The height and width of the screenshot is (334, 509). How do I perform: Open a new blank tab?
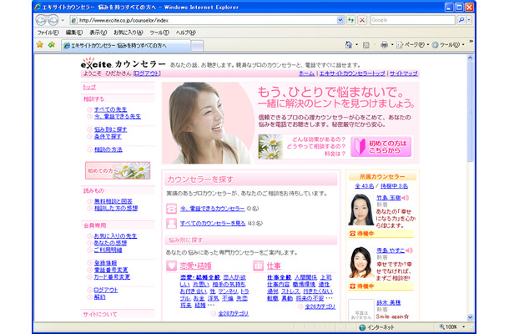pos(197,46)
